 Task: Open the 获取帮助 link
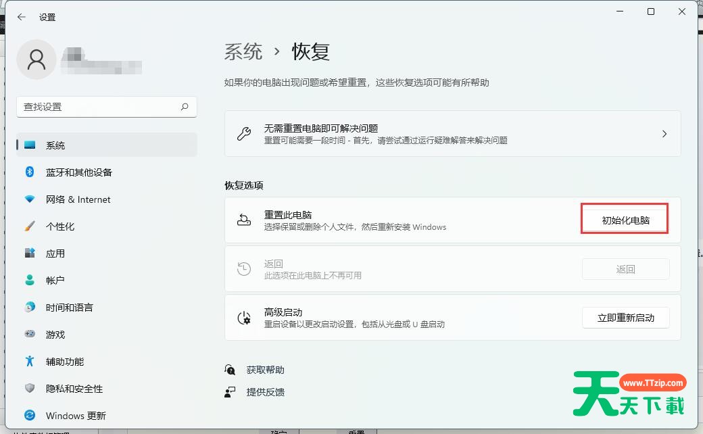[265, 370]
